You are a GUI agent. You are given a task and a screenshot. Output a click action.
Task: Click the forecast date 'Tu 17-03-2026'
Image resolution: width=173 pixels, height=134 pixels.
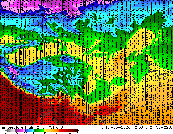pos(115,127)
